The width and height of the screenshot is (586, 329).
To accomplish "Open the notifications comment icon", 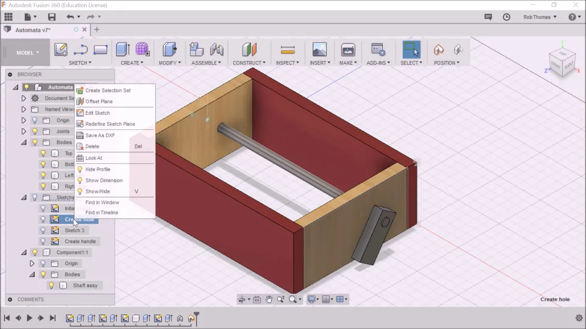I will [488, 17].
